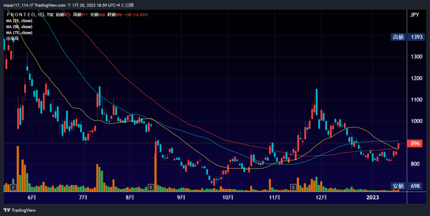Click the 高値 1393 price label
The width and height of the screenshot is (430, 216).
point(407,37)
